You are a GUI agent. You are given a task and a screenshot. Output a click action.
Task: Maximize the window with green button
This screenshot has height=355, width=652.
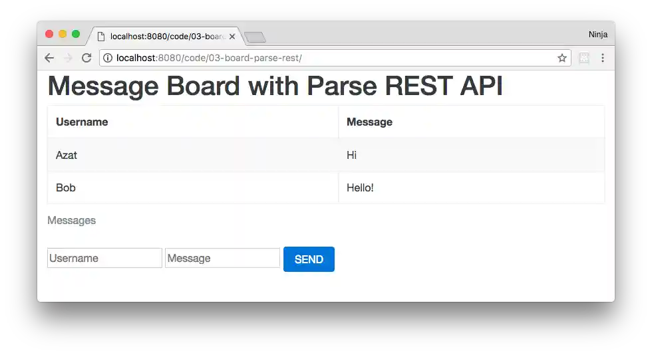(76, 34)
